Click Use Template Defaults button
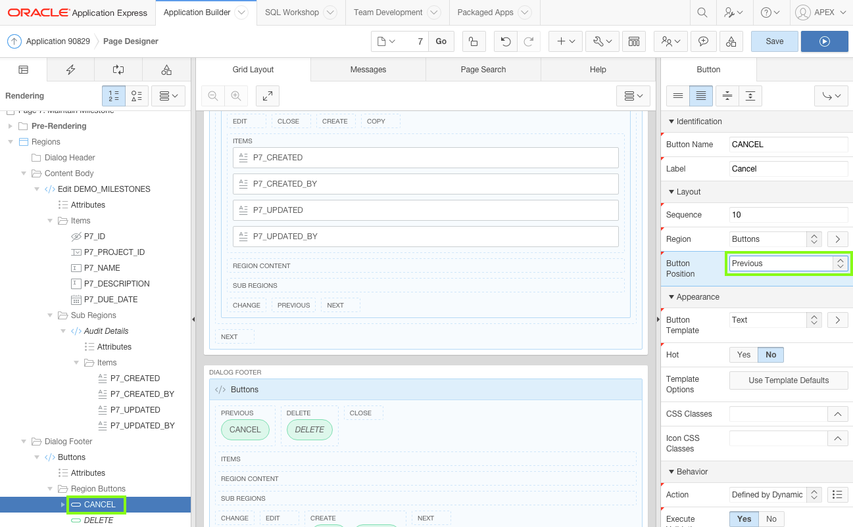This screenshot has width=853, height=527. [788, 380]
